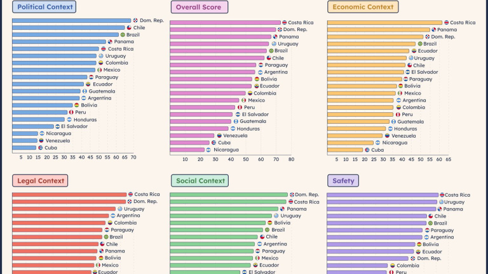Screen dimensions: 488x274
Task: Open the Economic Context heading
Action: tap(363, 7)
